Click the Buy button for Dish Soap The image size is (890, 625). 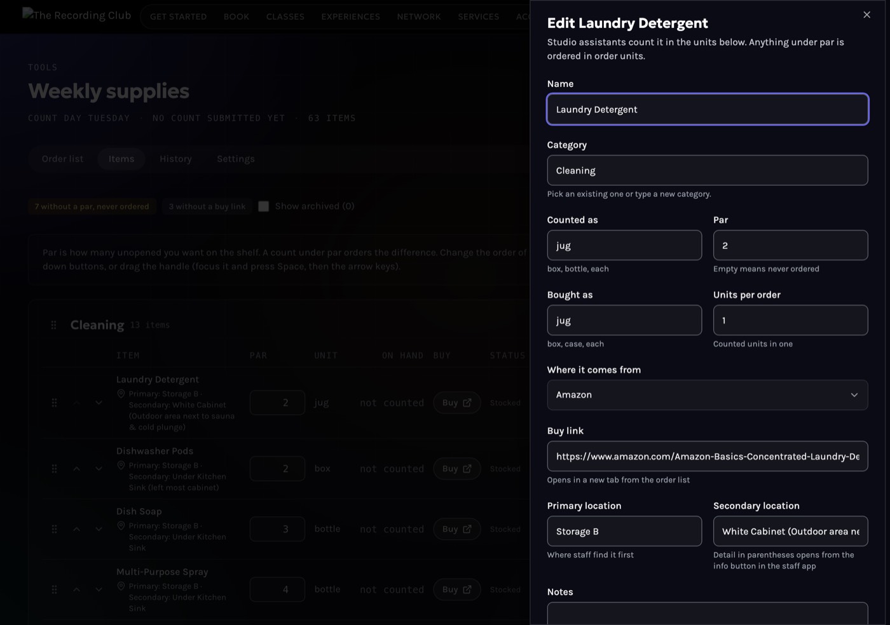457,529
